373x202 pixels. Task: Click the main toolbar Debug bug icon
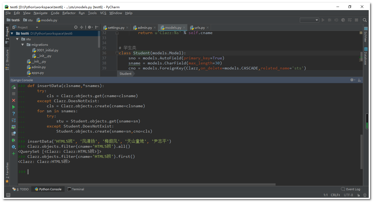pos(330,20)
